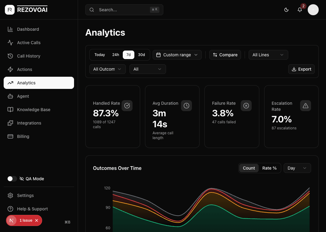Click the Actions lightning-bolt icon
Viewport: 326px width, 232px height.
pyautogui.click(x=10, y=69)
